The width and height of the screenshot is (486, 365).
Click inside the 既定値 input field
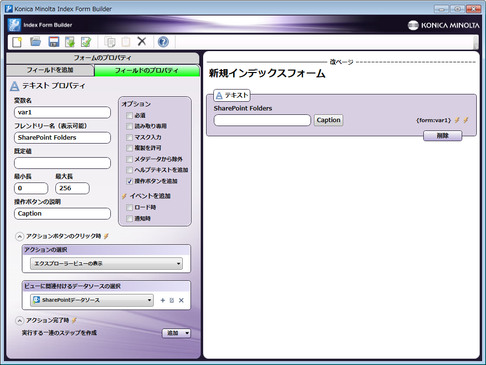click(x=62, y=163)
